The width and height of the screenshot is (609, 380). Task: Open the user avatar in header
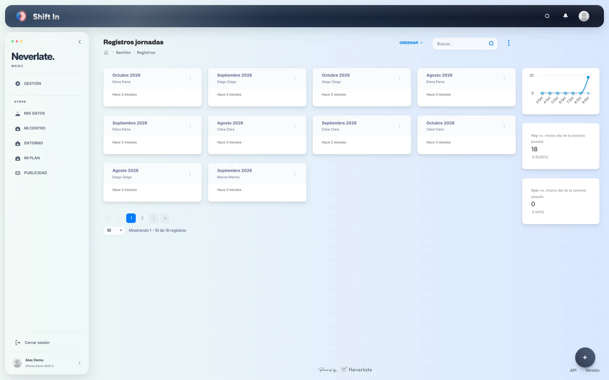pos(584,16)
